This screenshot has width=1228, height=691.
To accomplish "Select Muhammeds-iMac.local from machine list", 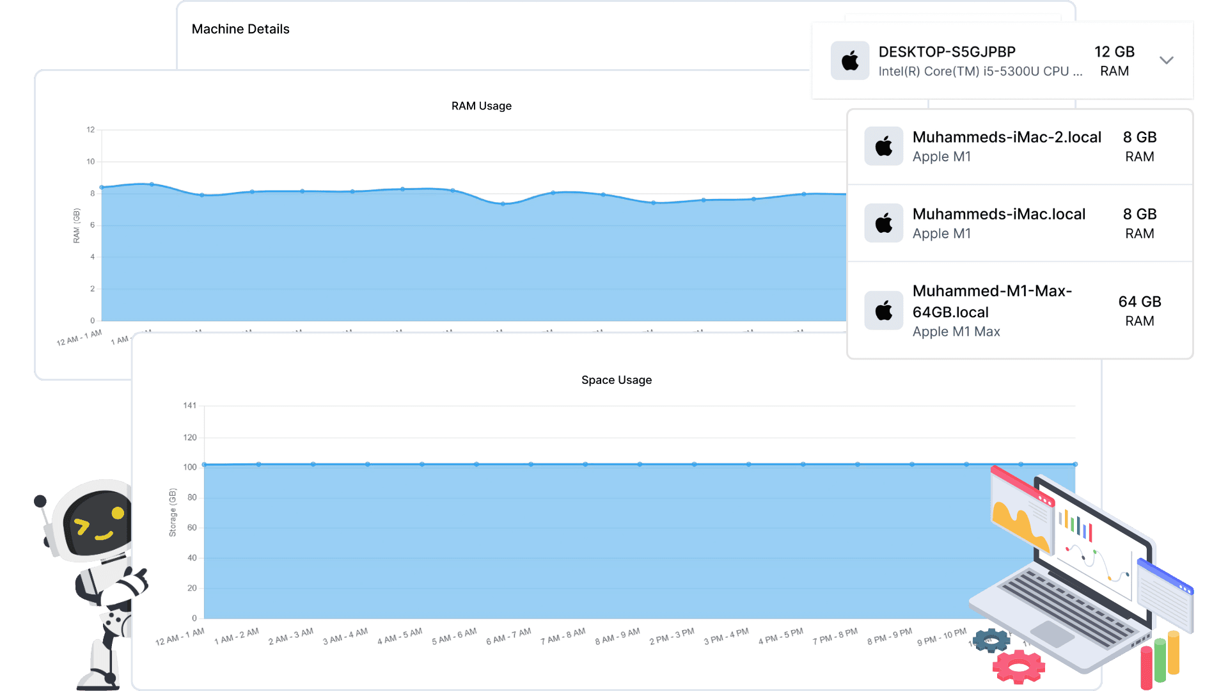I will tap(1020, 223).
